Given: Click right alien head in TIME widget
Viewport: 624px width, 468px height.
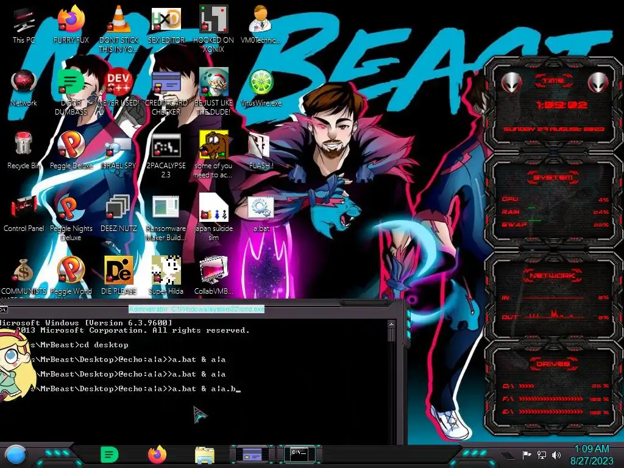Looking at the screenshot, I should coord(598,82).
